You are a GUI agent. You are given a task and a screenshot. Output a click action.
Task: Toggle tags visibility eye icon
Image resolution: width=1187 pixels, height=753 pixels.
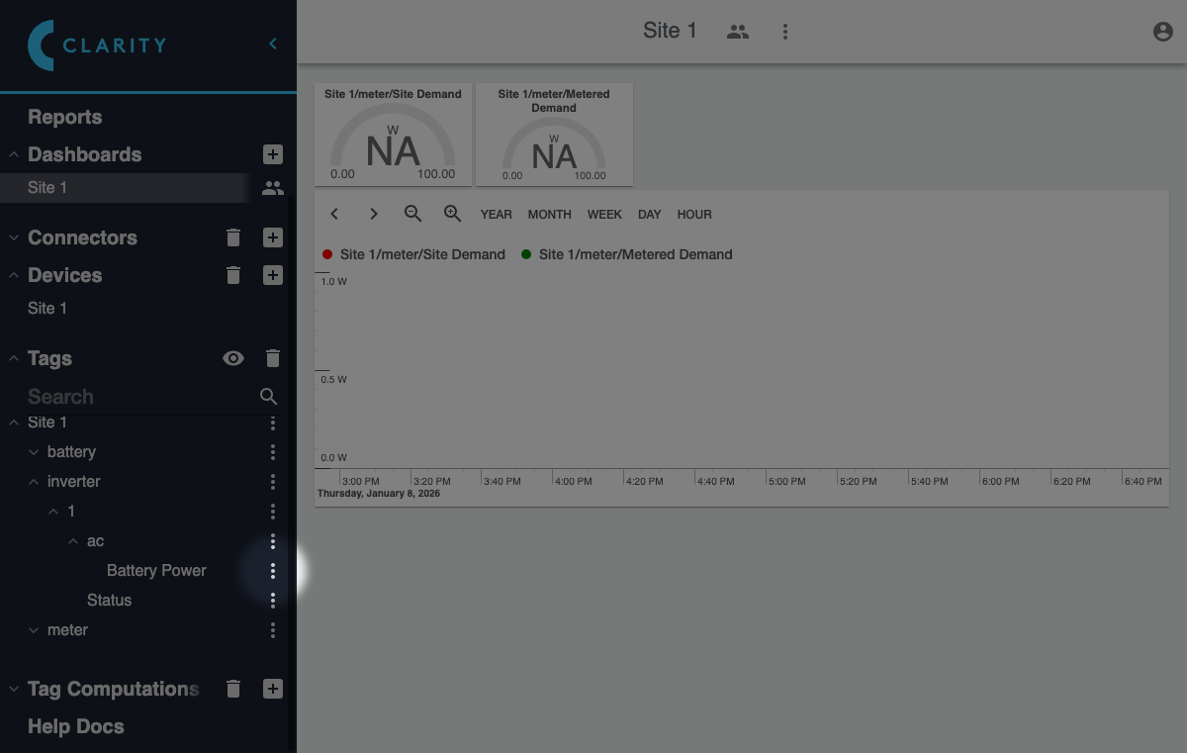click(233, 358)
